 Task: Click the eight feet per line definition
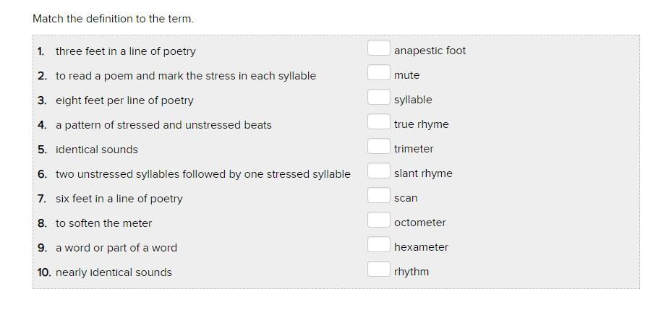[124, 100]
